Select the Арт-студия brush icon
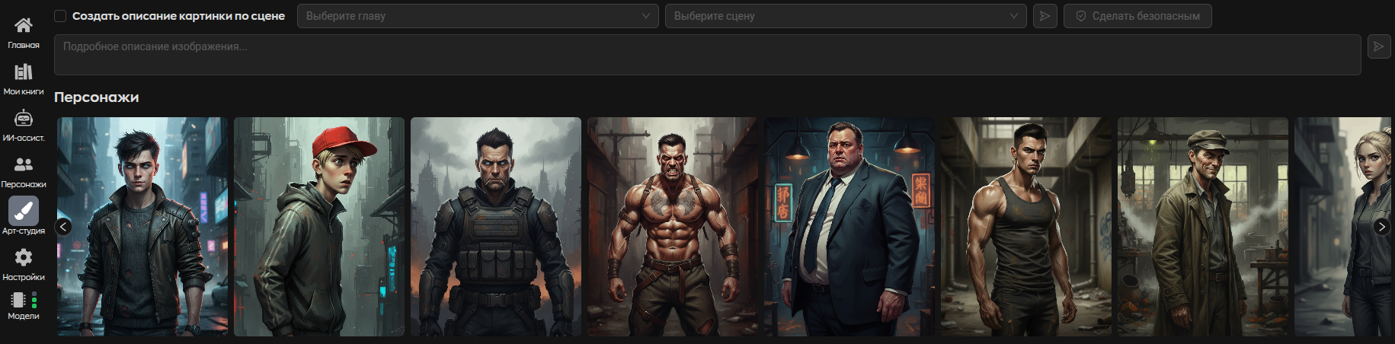1395x344 pixels. pyautogui.click(x=24, y=212)
